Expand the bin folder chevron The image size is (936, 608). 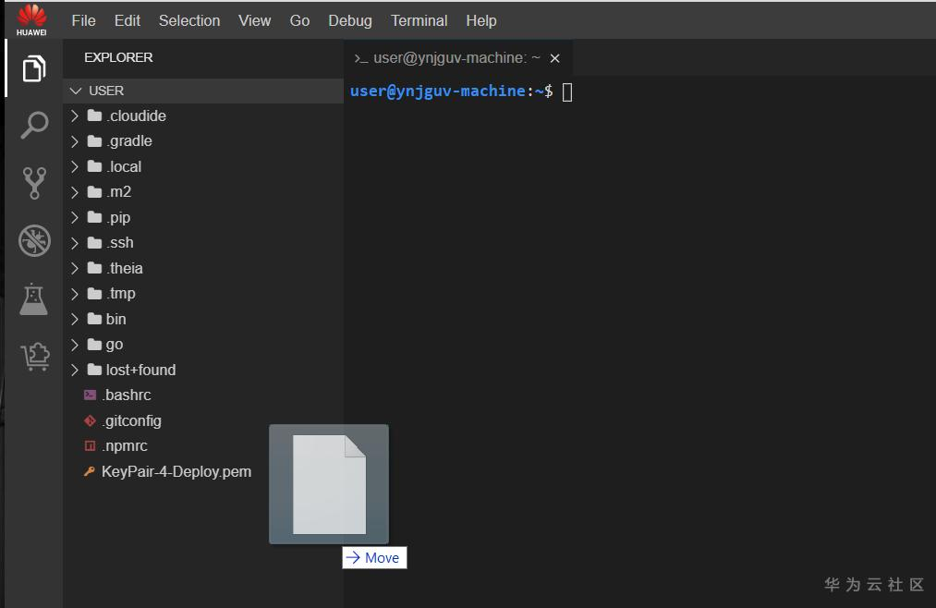75,319
